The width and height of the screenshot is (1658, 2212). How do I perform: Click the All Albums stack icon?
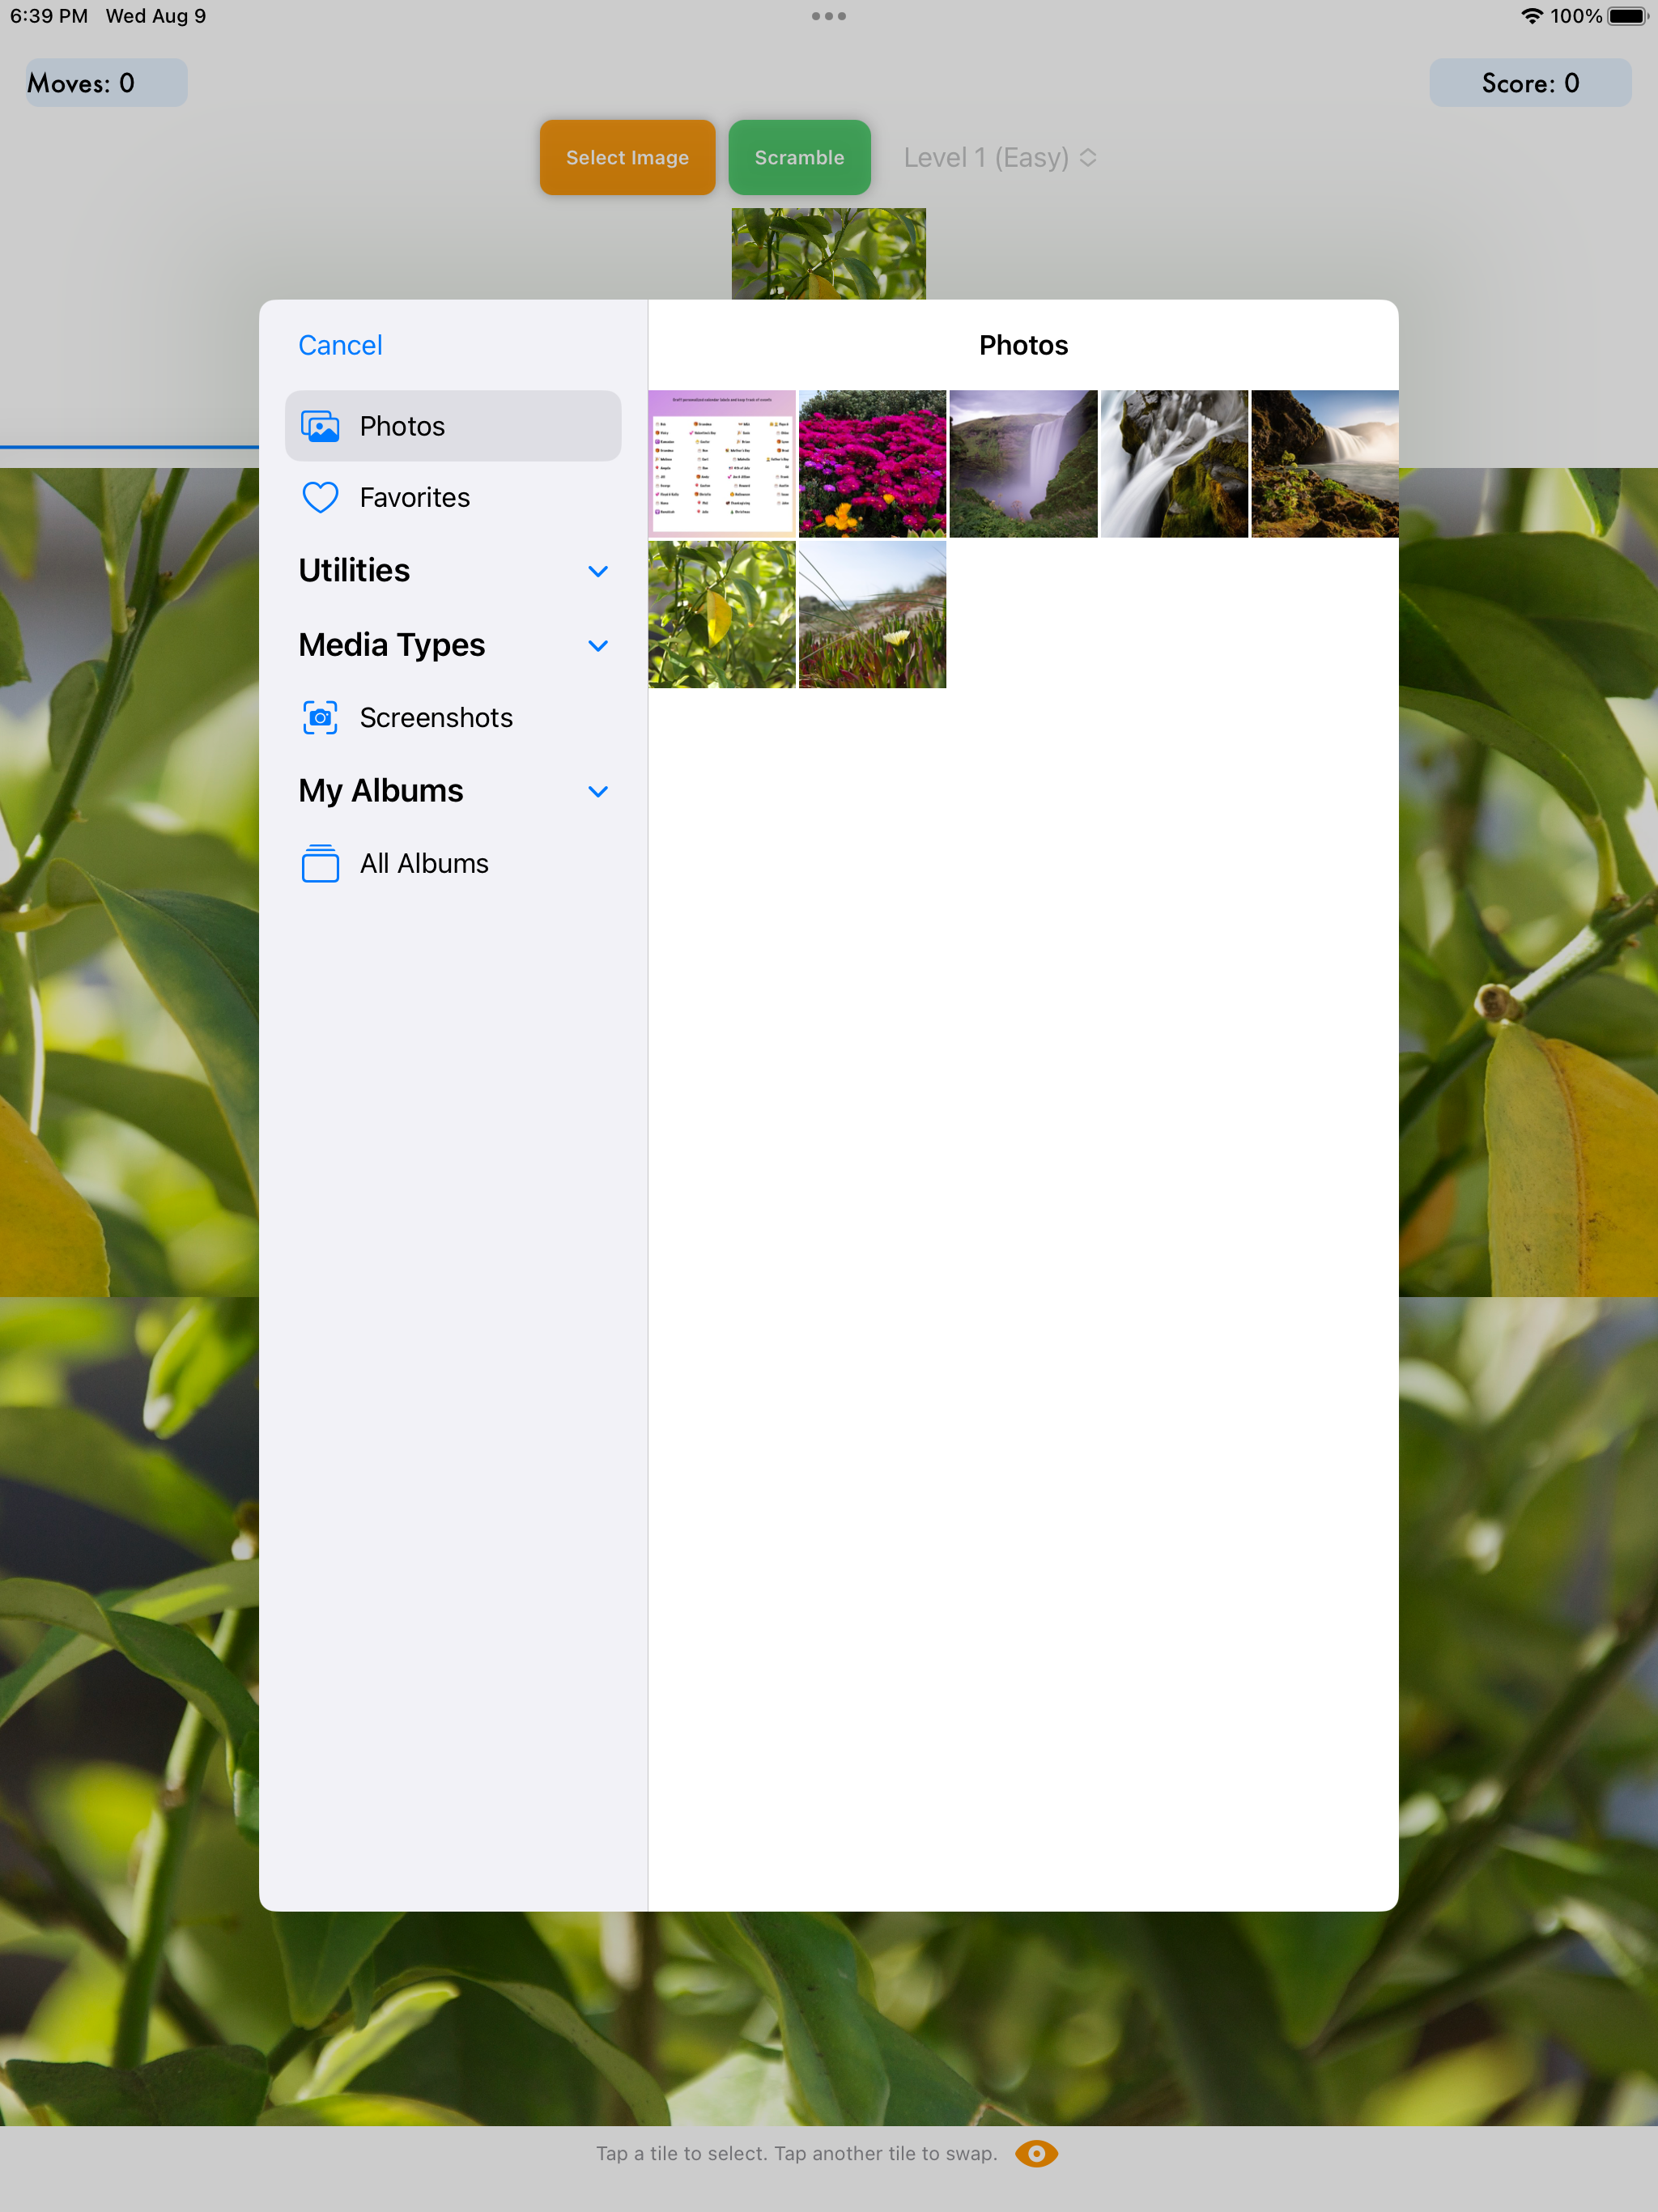[320, 863]
